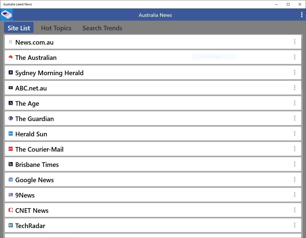Click the ABC.net.au logo favicon
Image resolution: width=306 pixels, height=238 pixels.
point(11,88)
